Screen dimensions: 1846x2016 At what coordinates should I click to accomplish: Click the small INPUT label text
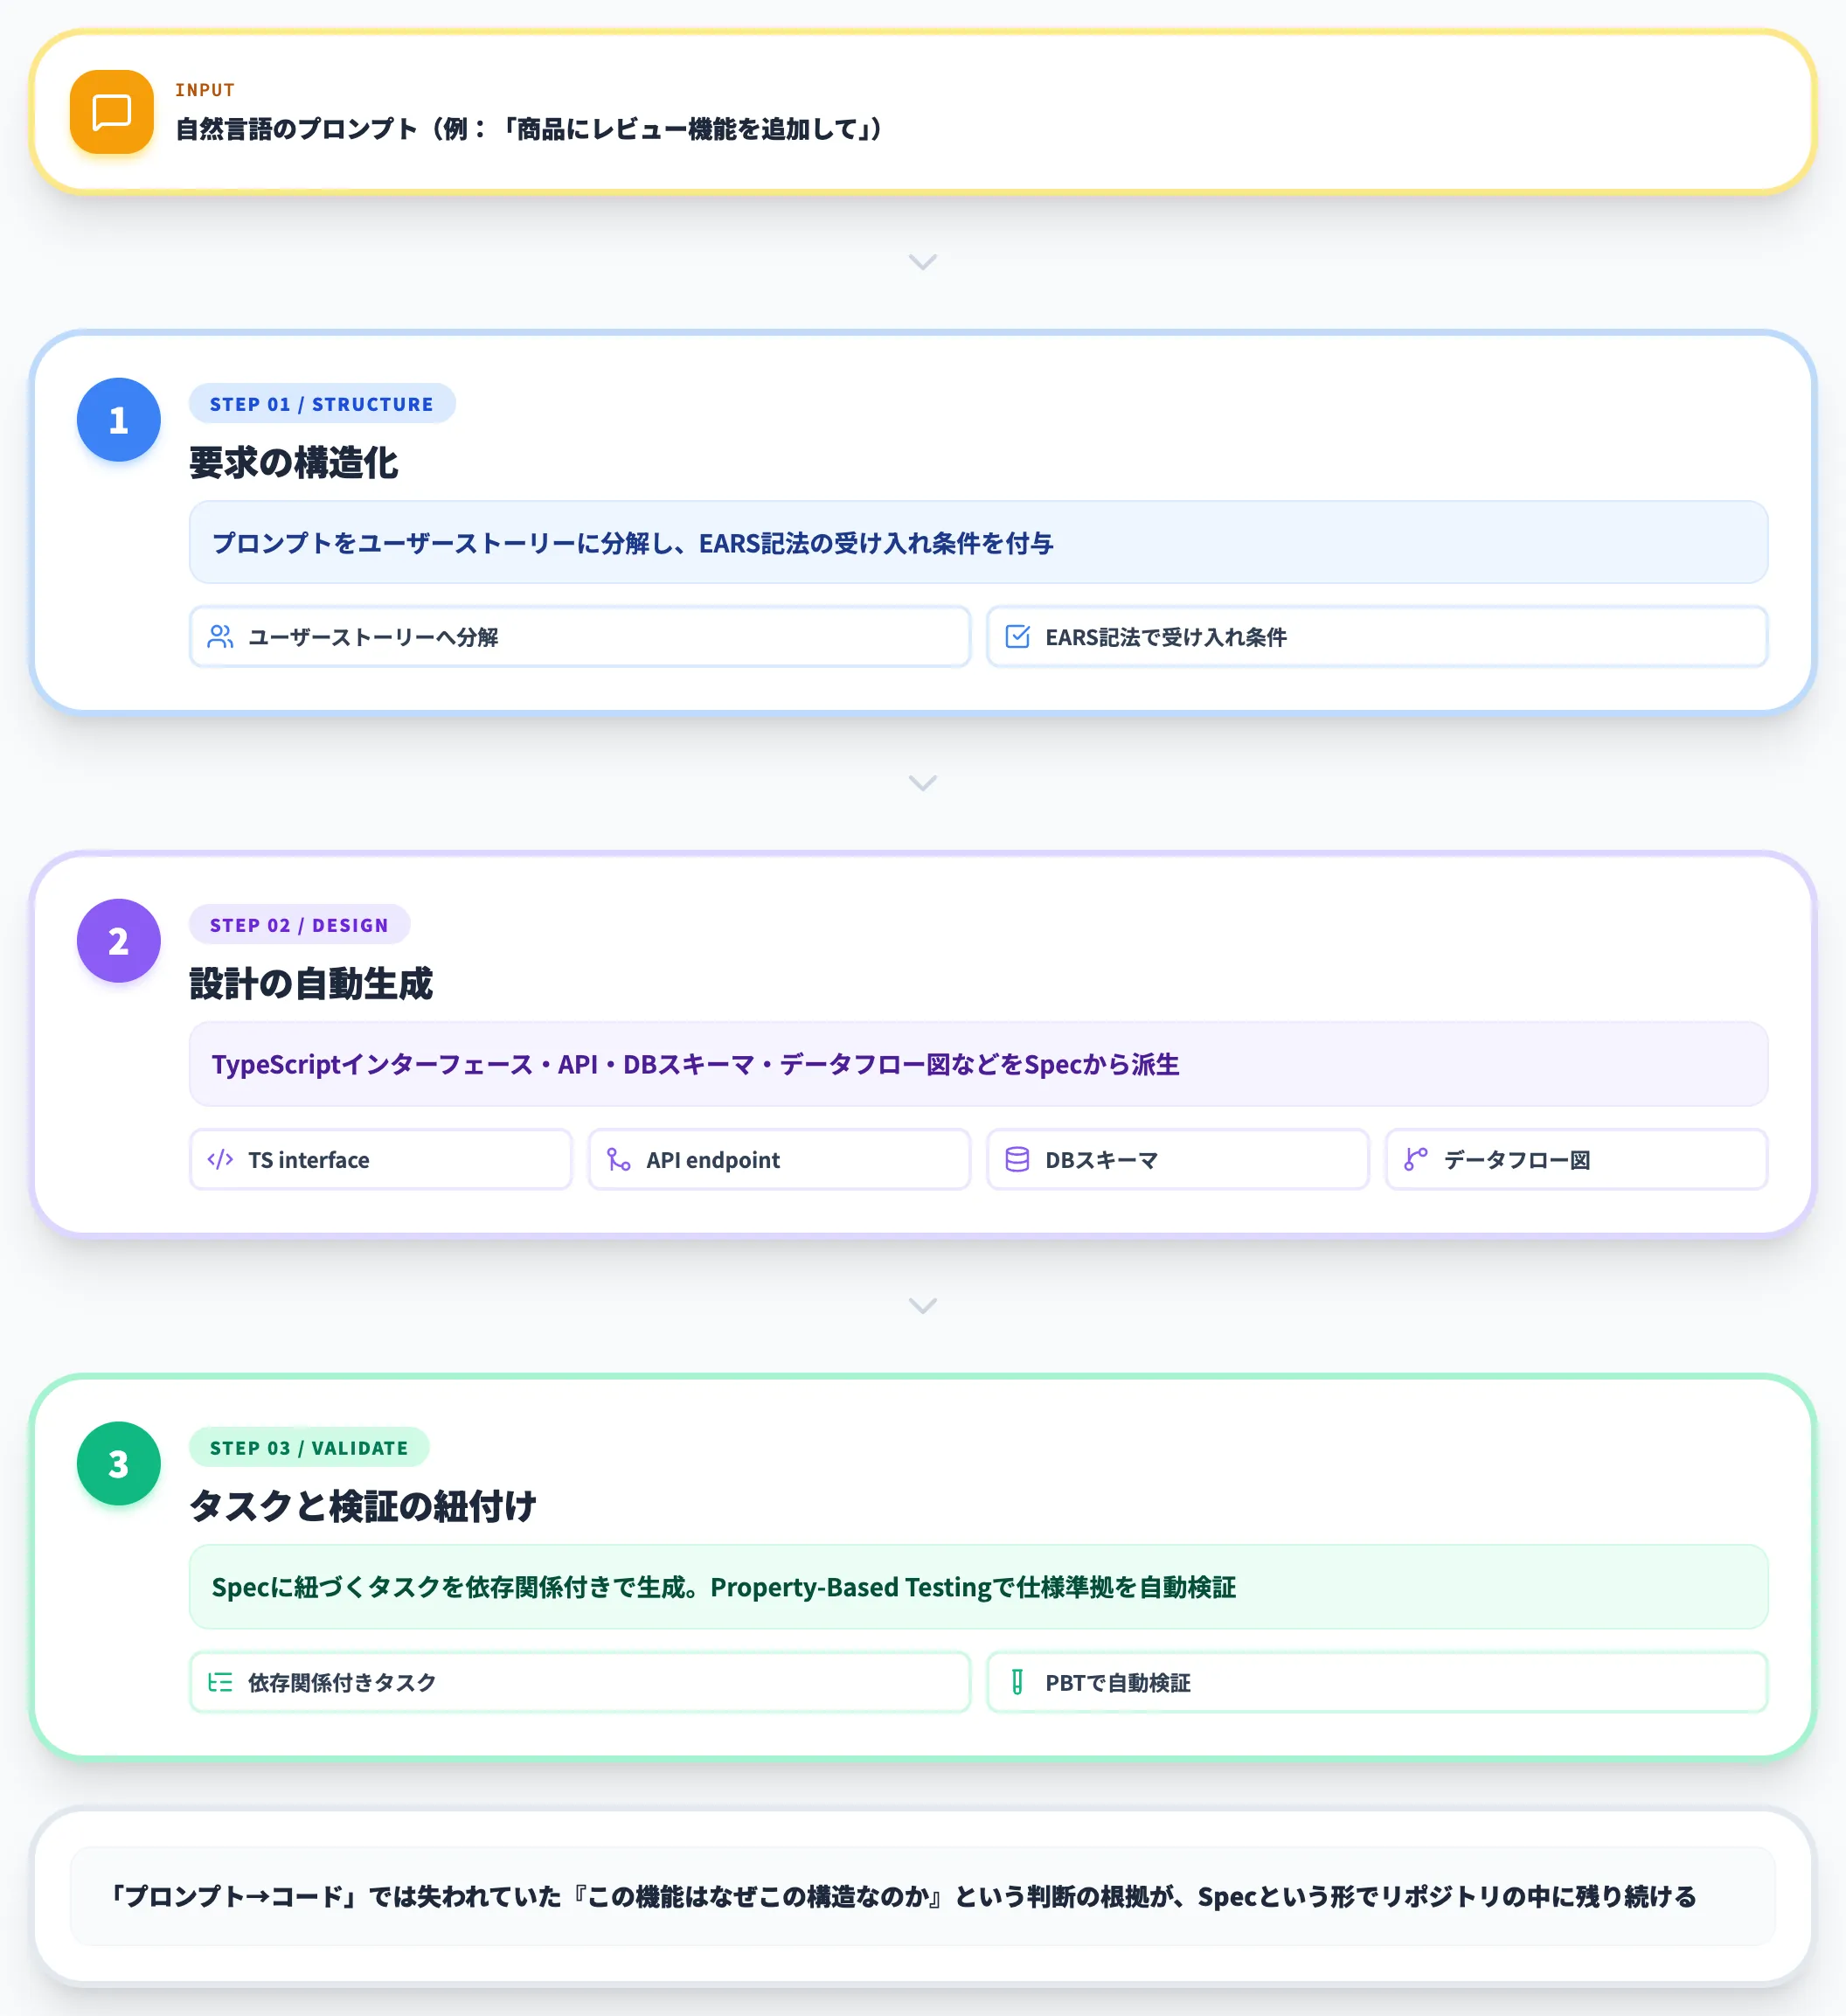(x=205, y=90)
